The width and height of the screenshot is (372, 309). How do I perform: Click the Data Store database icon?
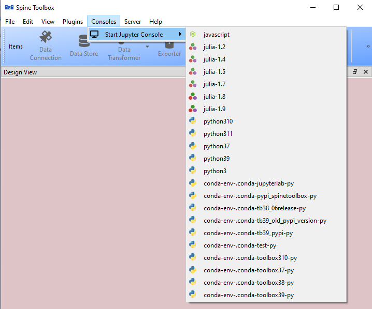tap(84, 40)
